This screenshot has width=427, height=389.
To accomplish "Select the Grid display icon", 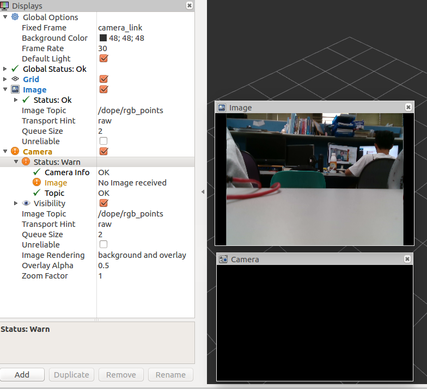I will click(15, 79).
